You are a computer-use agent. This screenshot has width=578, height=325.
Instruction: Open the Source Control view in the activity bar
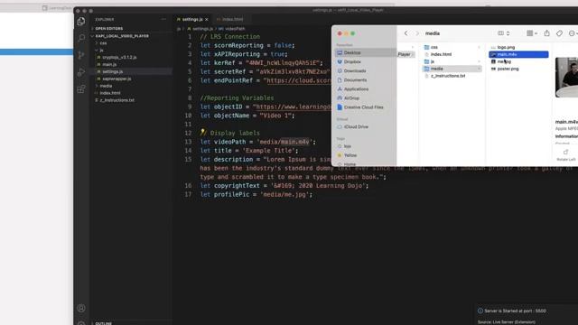pyautogui.click(x=81, y=55)
